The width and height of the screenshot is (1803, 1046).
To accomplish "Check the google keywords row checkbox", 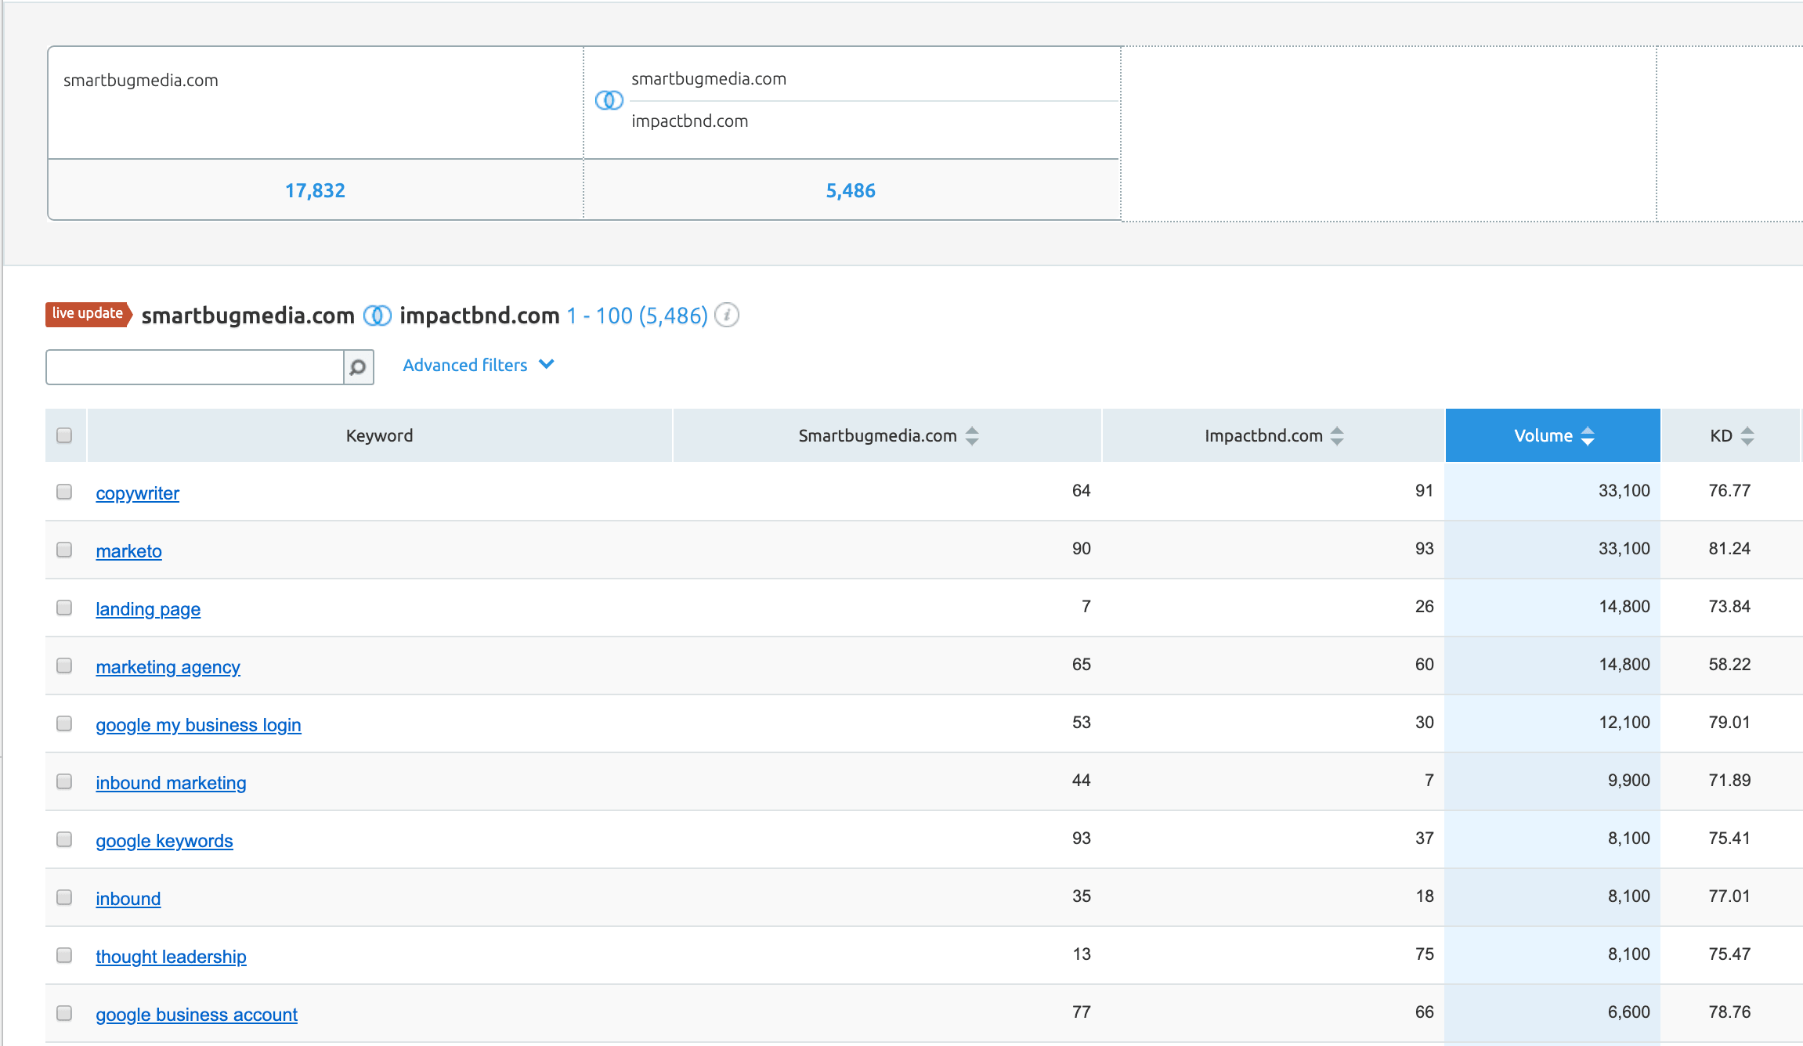I will [64, 839].
